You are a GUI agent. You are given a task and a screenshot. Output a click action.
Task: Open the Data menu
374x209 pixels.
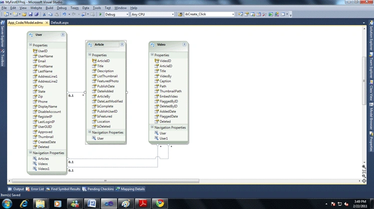point(86,8)
